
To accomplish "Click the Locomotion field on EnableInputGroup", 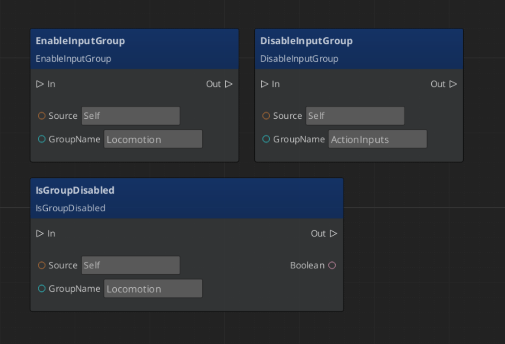I will click(153, 139).
